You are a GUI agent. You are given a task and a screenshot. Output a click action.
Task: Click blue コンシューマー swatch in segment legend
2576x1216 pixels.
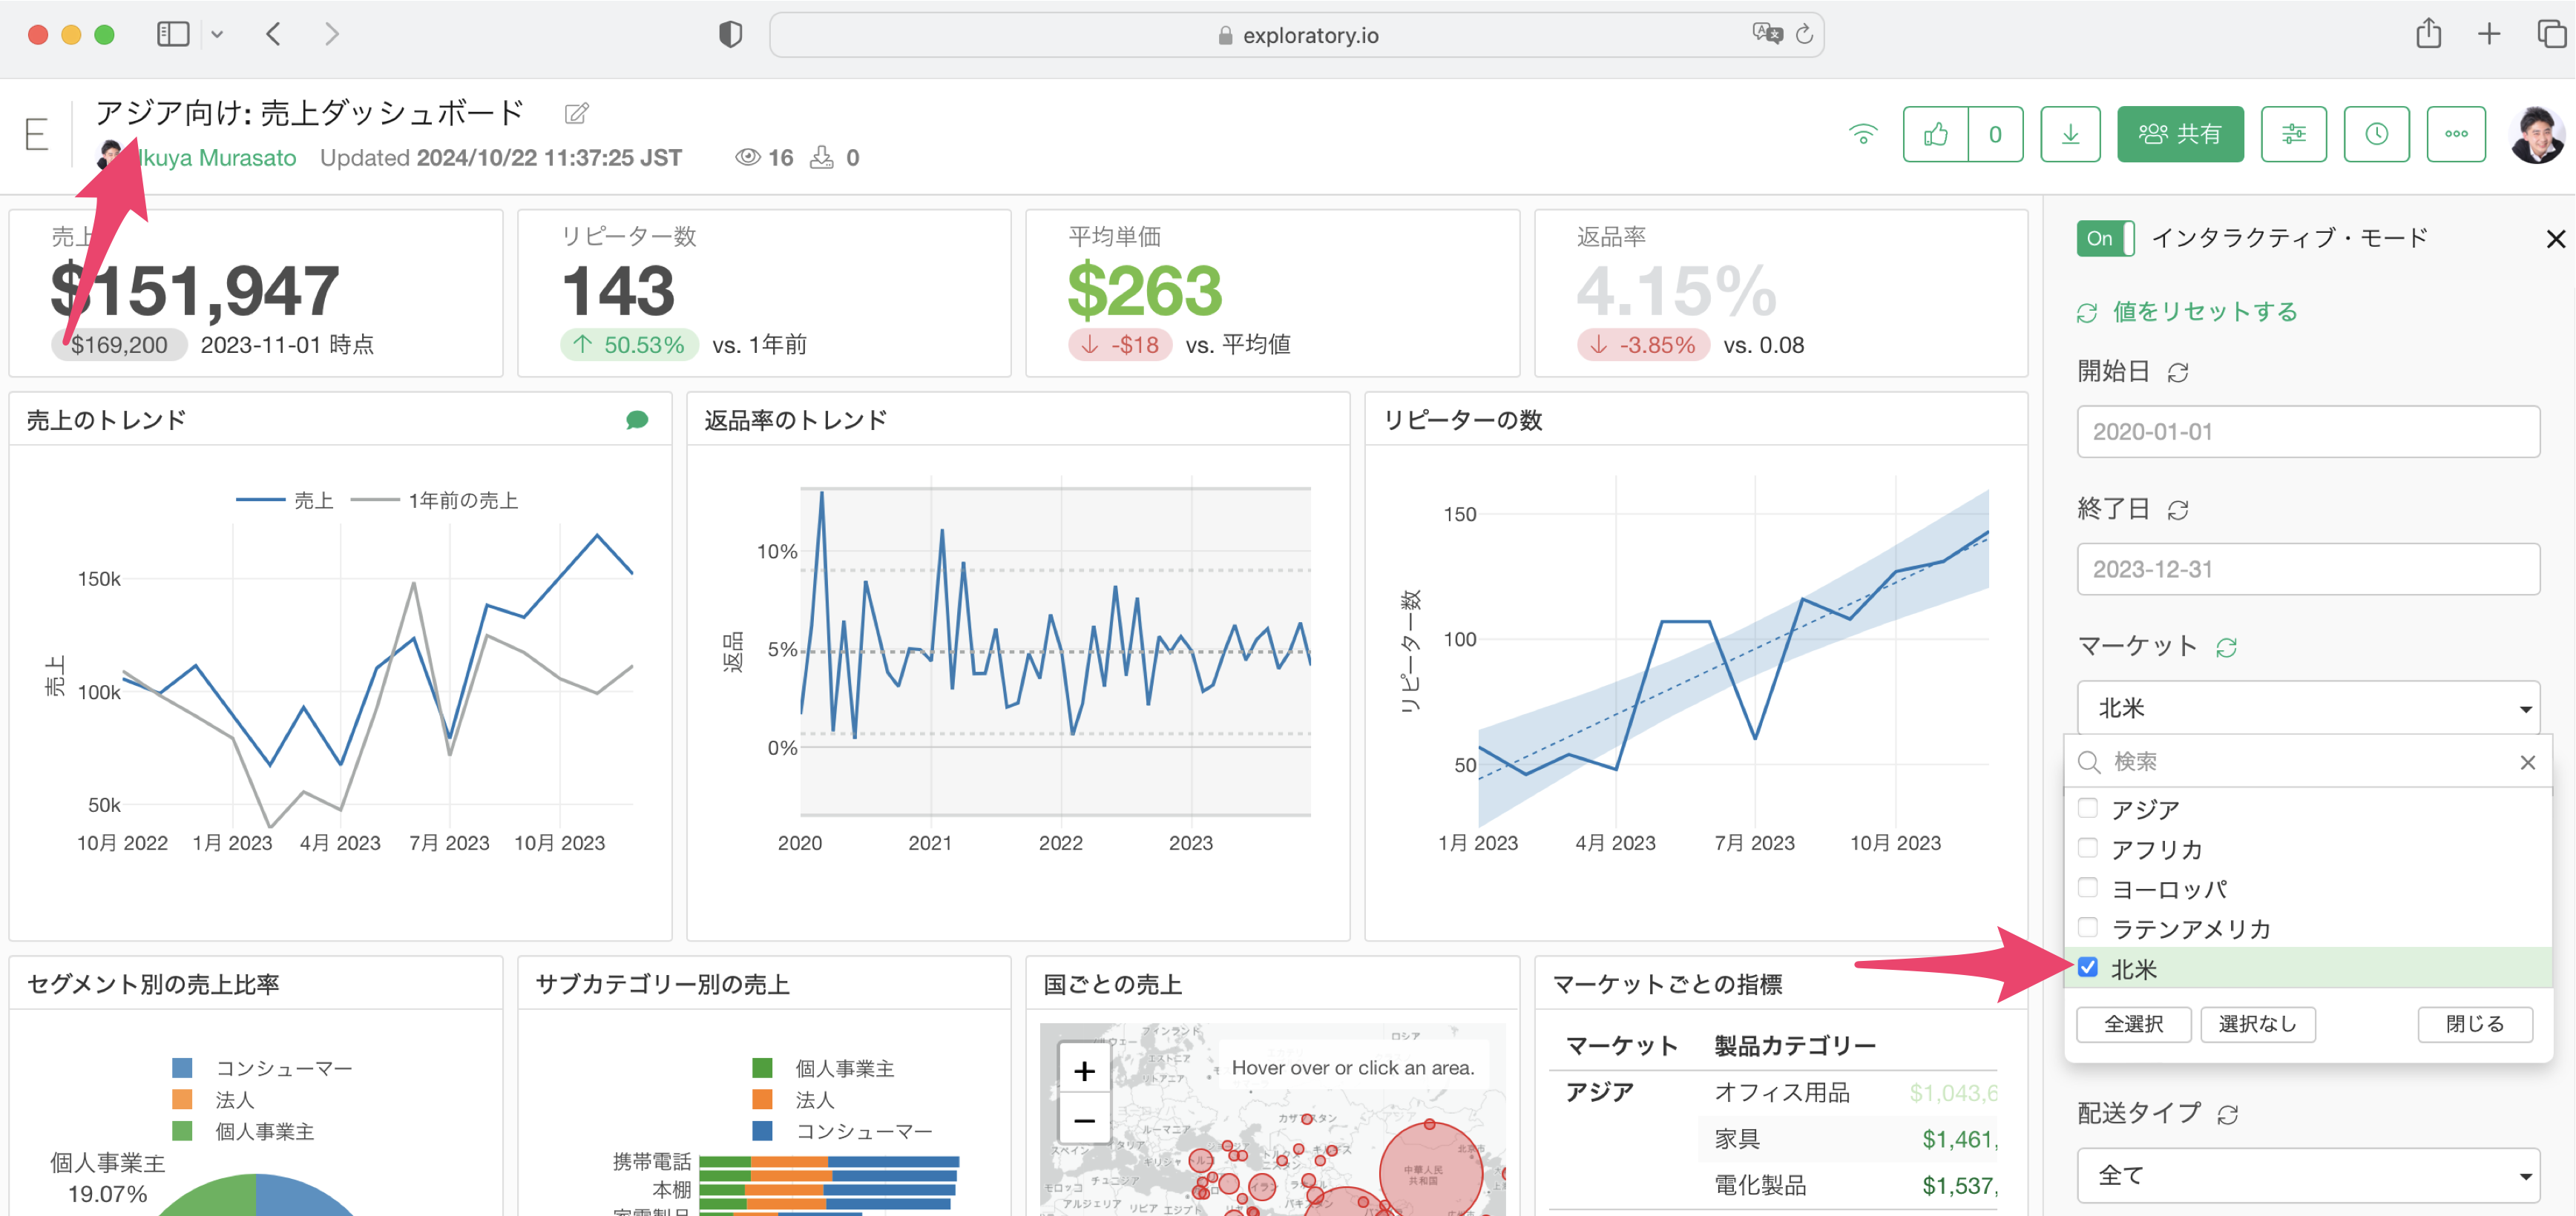182,1068
